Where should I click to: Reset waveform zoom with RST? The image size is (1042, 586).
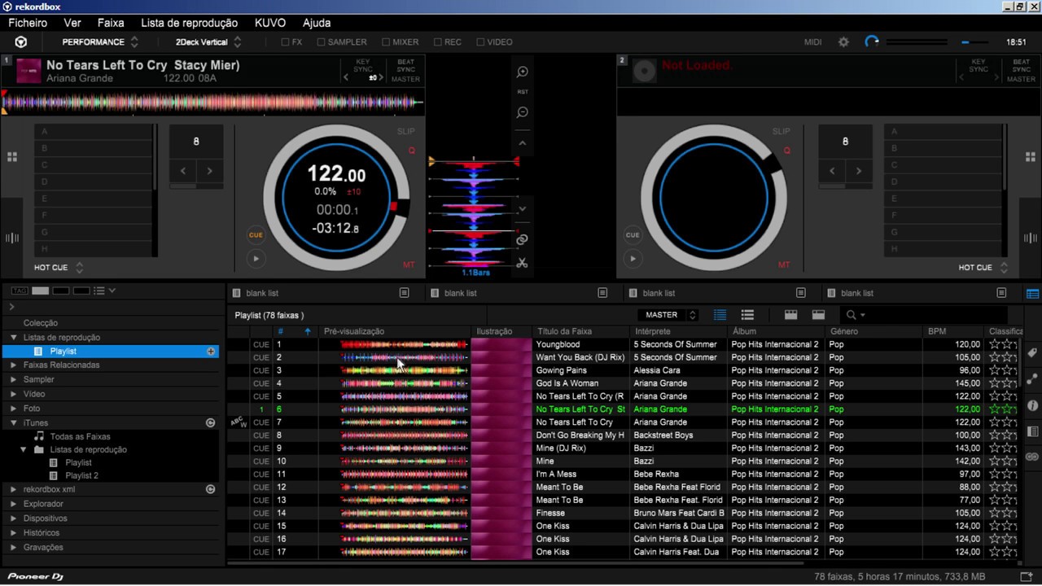(523, 92)
